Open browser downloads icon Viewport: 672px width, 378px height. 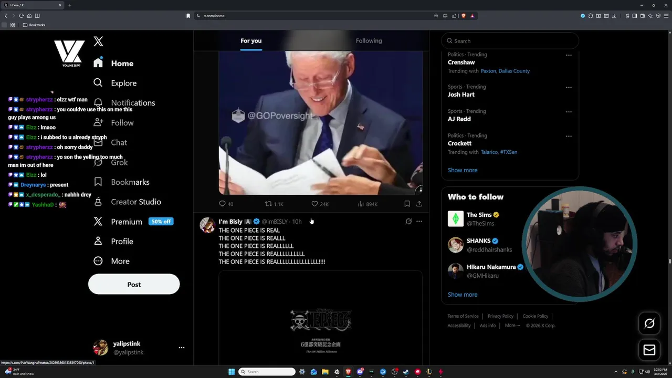(x=614, y=16)
